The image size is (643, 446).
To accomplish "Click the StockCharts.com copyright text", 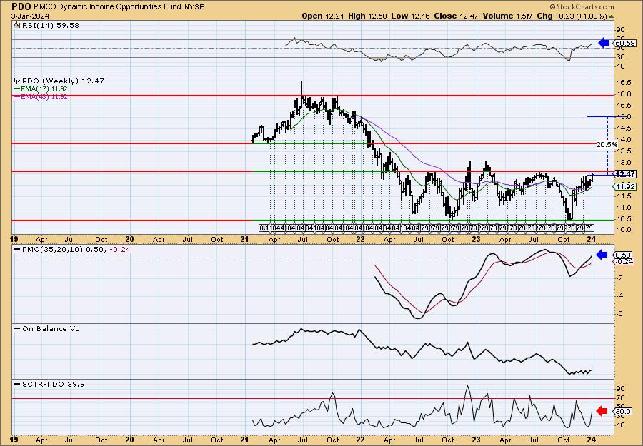I will point(582,6).
